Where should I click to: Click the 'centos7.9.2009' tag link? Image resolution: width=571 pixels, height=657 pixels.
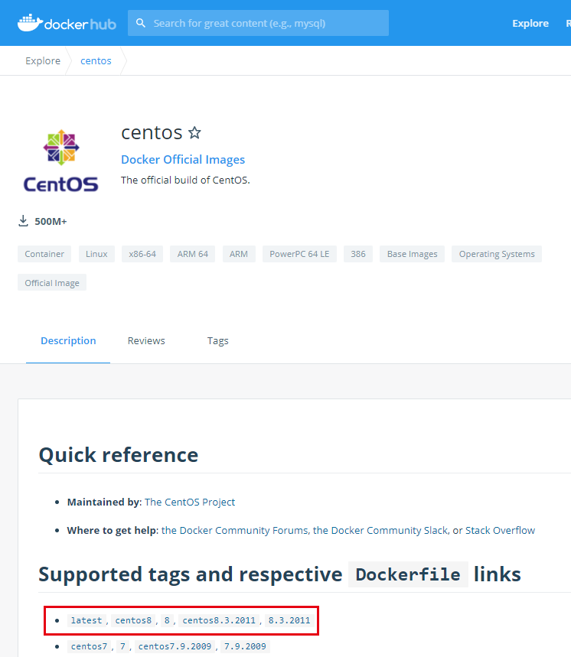coord(175,646)
